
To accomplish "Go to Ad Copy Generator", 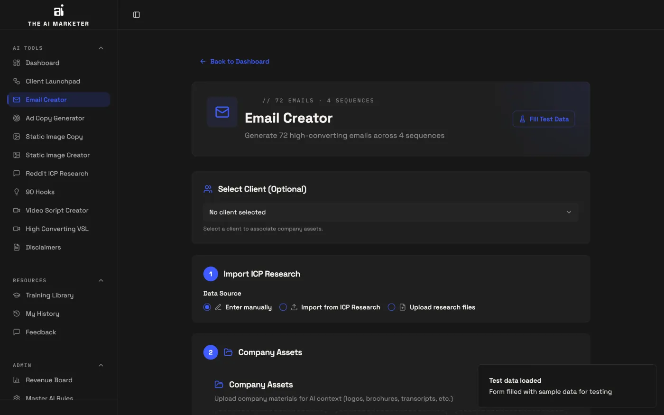I will [x=59, y=118].
